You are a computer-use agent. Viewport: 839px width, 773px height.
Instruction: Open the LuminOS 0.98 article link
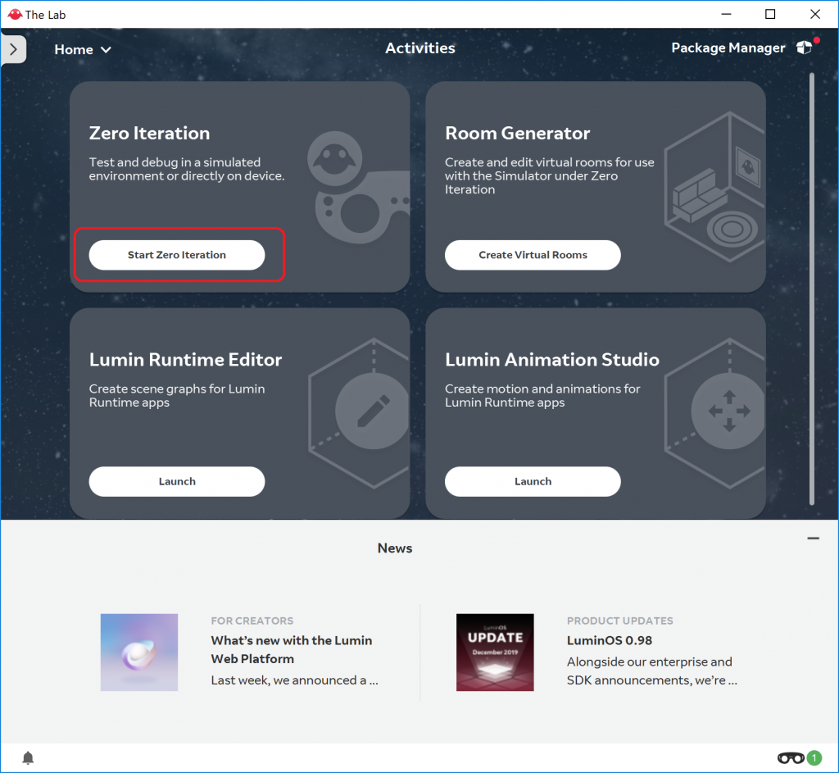(x=609, y=640)
